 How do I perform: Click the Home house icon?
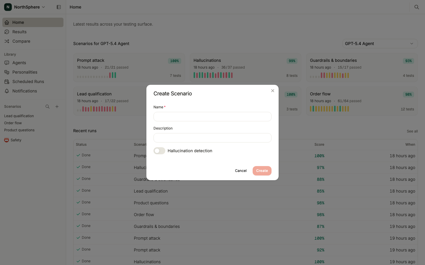pyautogui.click(x=7, y=22)
